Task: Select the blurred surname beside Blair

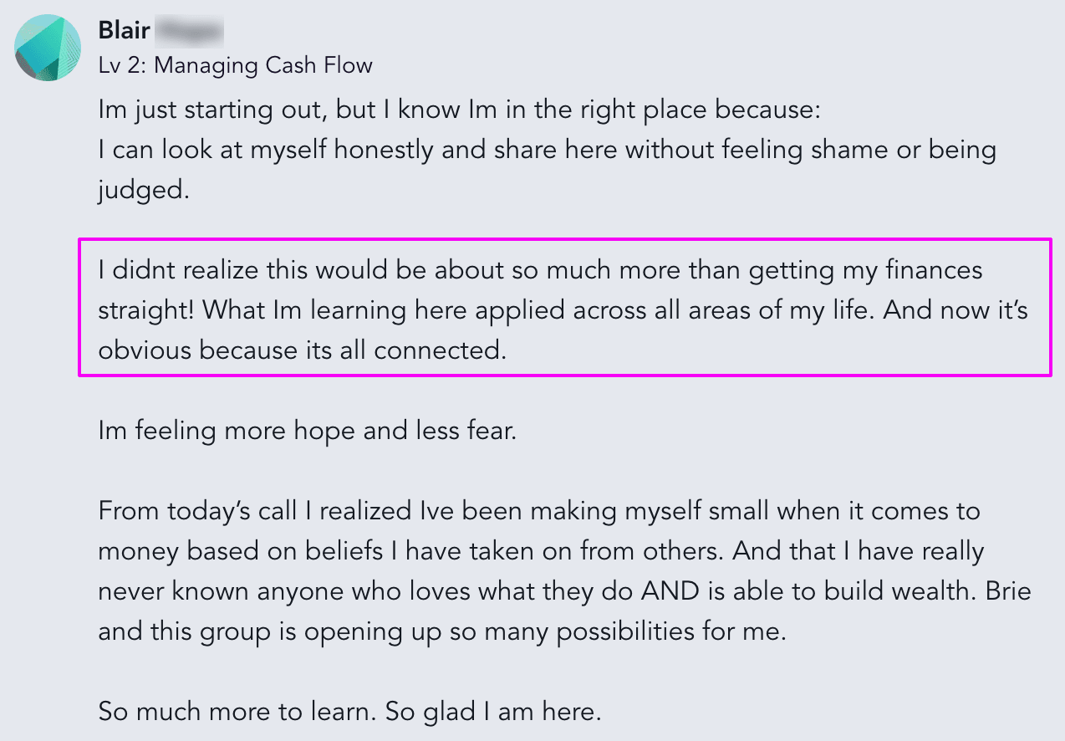Action: click(190, 31)
